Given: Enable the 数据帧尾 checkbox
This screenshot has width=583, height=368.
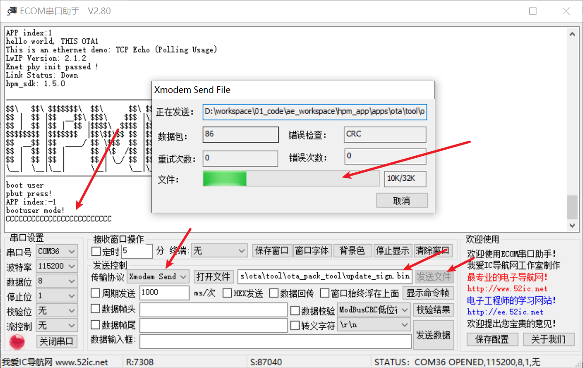Looking at the screenshot, I should tap(95, 324).
